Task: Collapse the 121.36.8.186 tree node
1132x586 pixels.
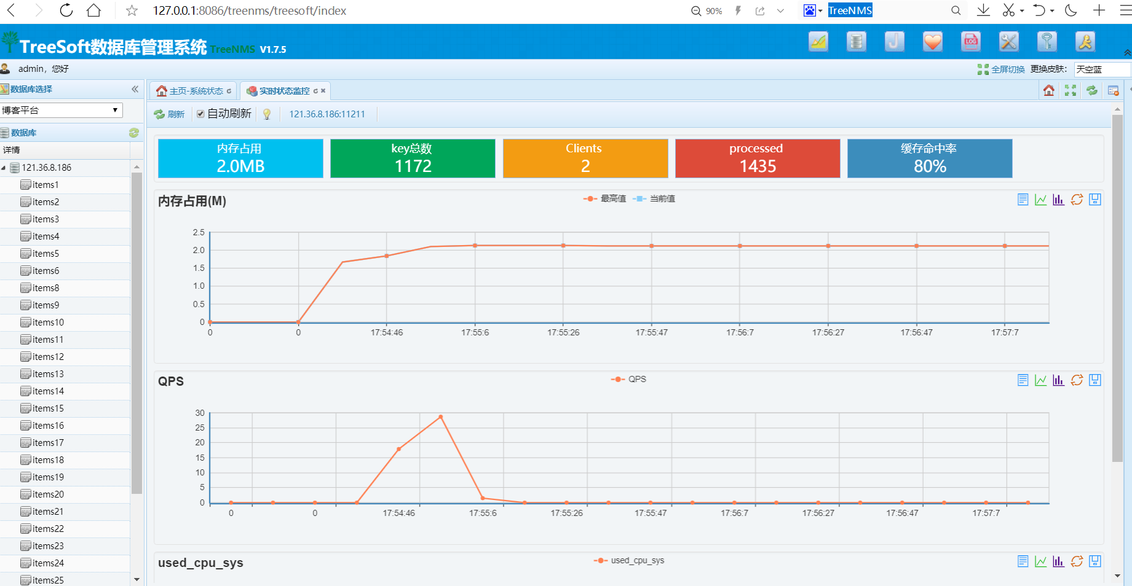Action: (4, 168)
